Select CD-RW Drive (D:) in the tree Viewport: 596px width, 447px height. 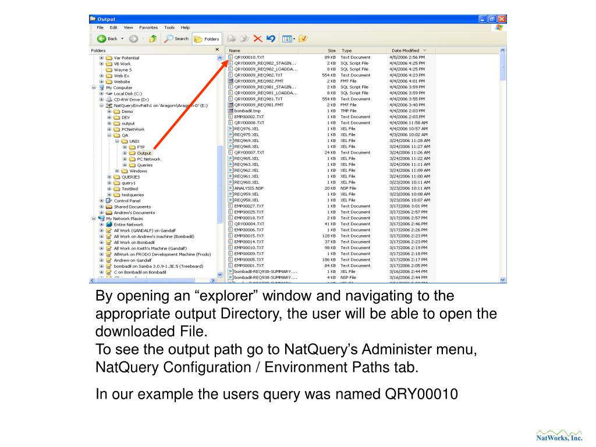click(131, 100)
